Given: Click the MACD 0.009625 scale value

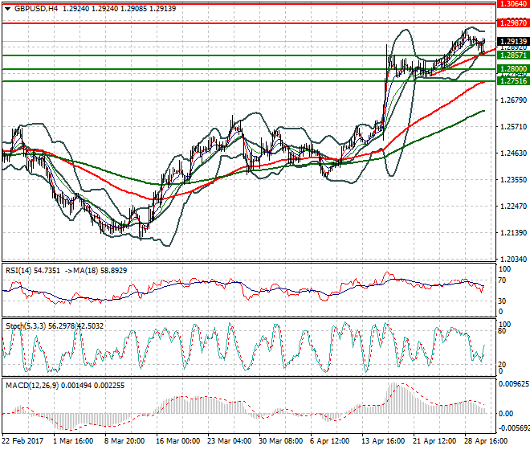Looking at the screenshot, I should point(513,384).
